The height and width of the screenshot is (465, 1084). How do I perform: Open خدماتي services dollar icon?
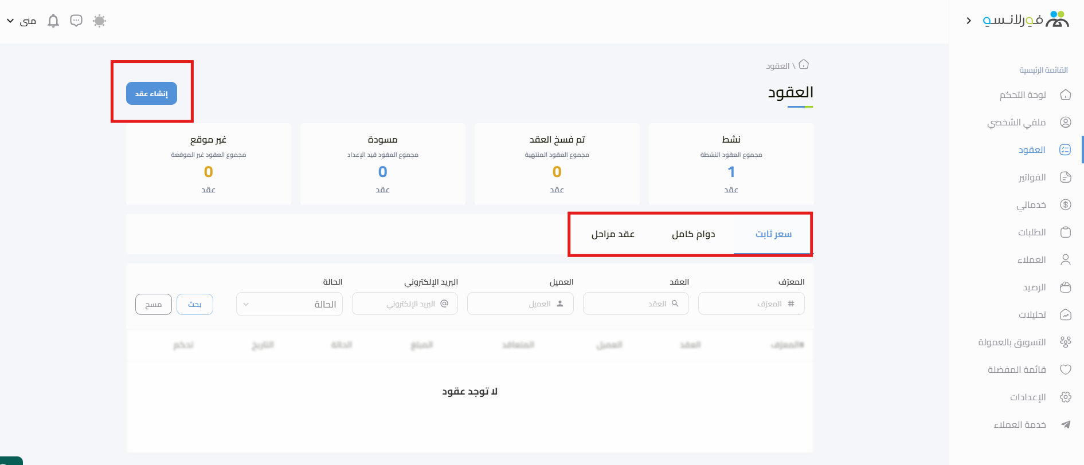[1066, 205]
